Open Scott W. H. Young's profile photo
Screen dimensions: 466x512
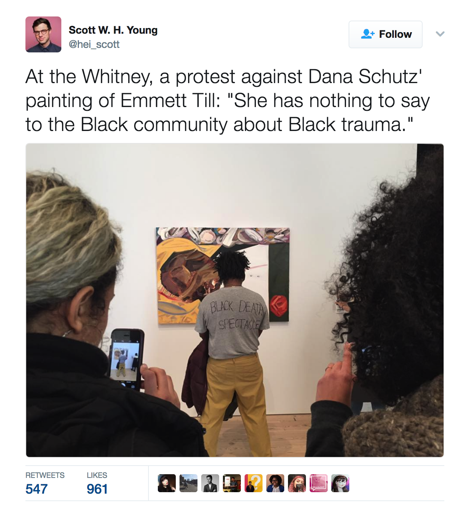(x=43, y=34)
